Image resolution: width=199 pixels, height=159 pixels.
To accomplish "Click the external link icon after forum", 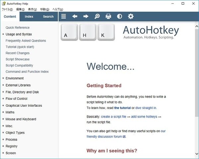I will 124,136.
